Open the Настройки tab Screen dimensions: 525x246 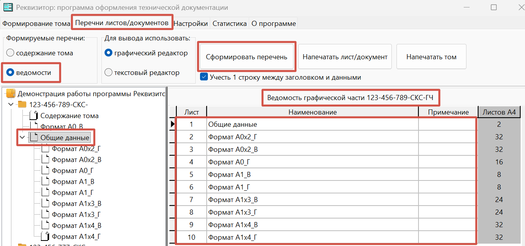tap(191, 24)
